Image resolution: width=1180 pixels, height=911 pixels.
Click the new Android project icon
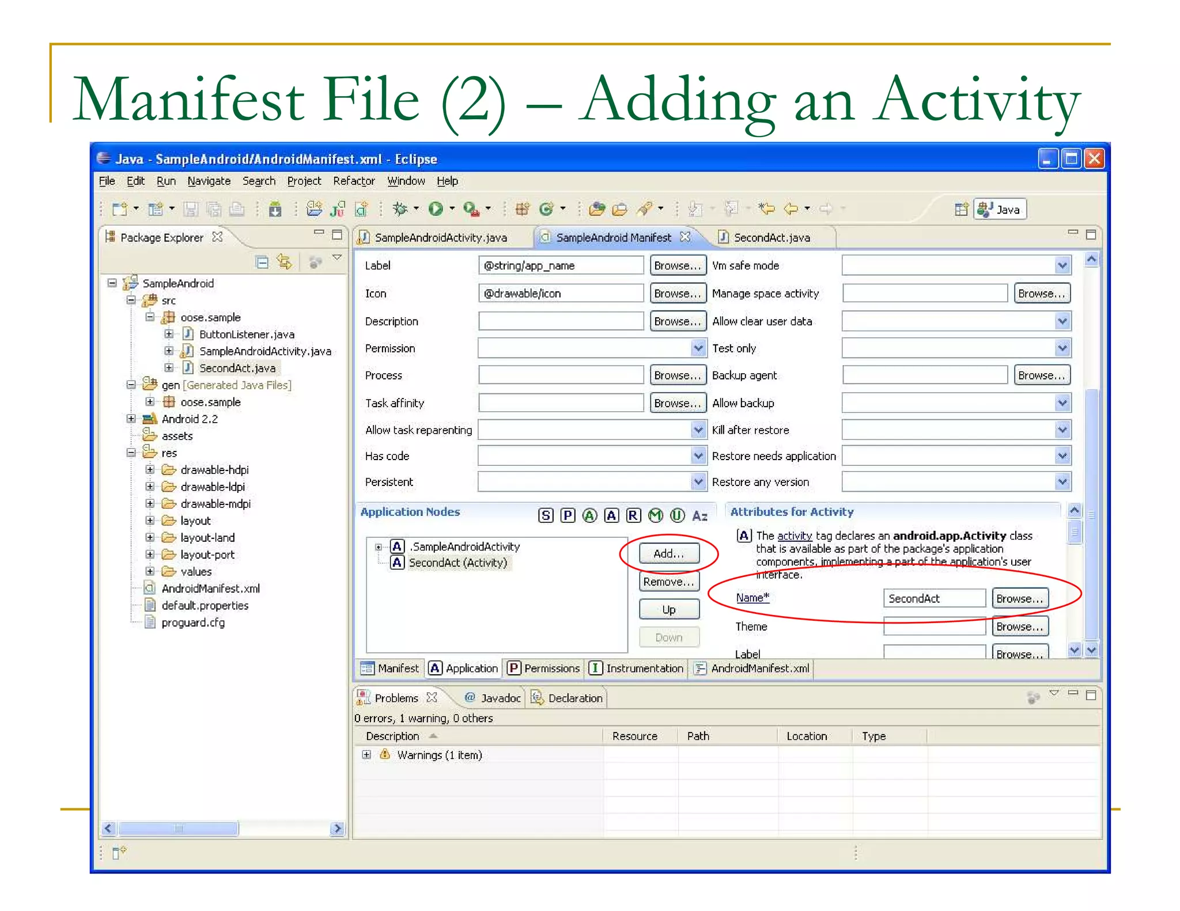314,209
